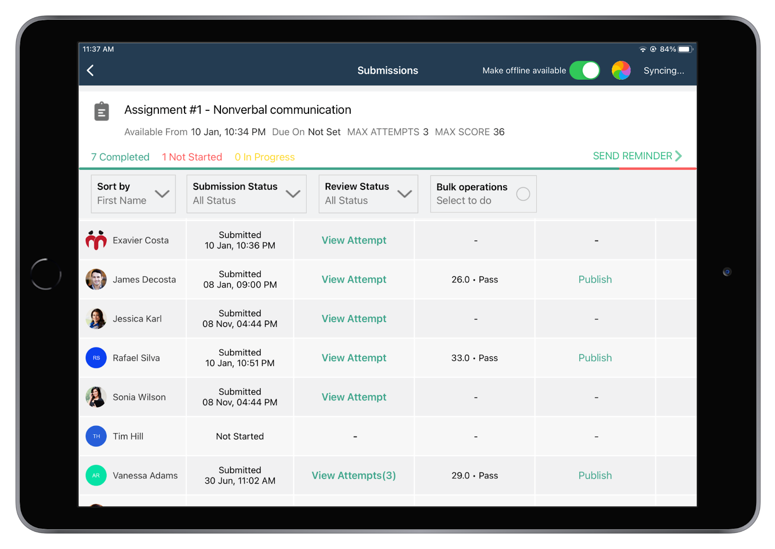Click Sonia Wilson's profile photo
Screen dimensions: 775x549
(96, 397)
